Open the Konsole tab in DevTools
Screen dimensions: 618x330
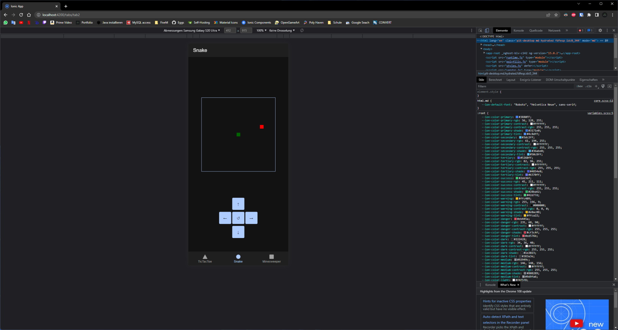pos(519,31)
